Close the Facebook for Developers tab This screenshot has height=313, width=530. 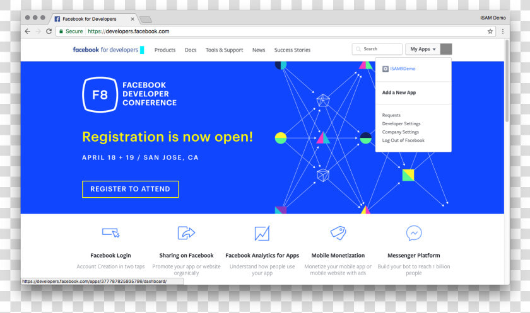[132, 19]
